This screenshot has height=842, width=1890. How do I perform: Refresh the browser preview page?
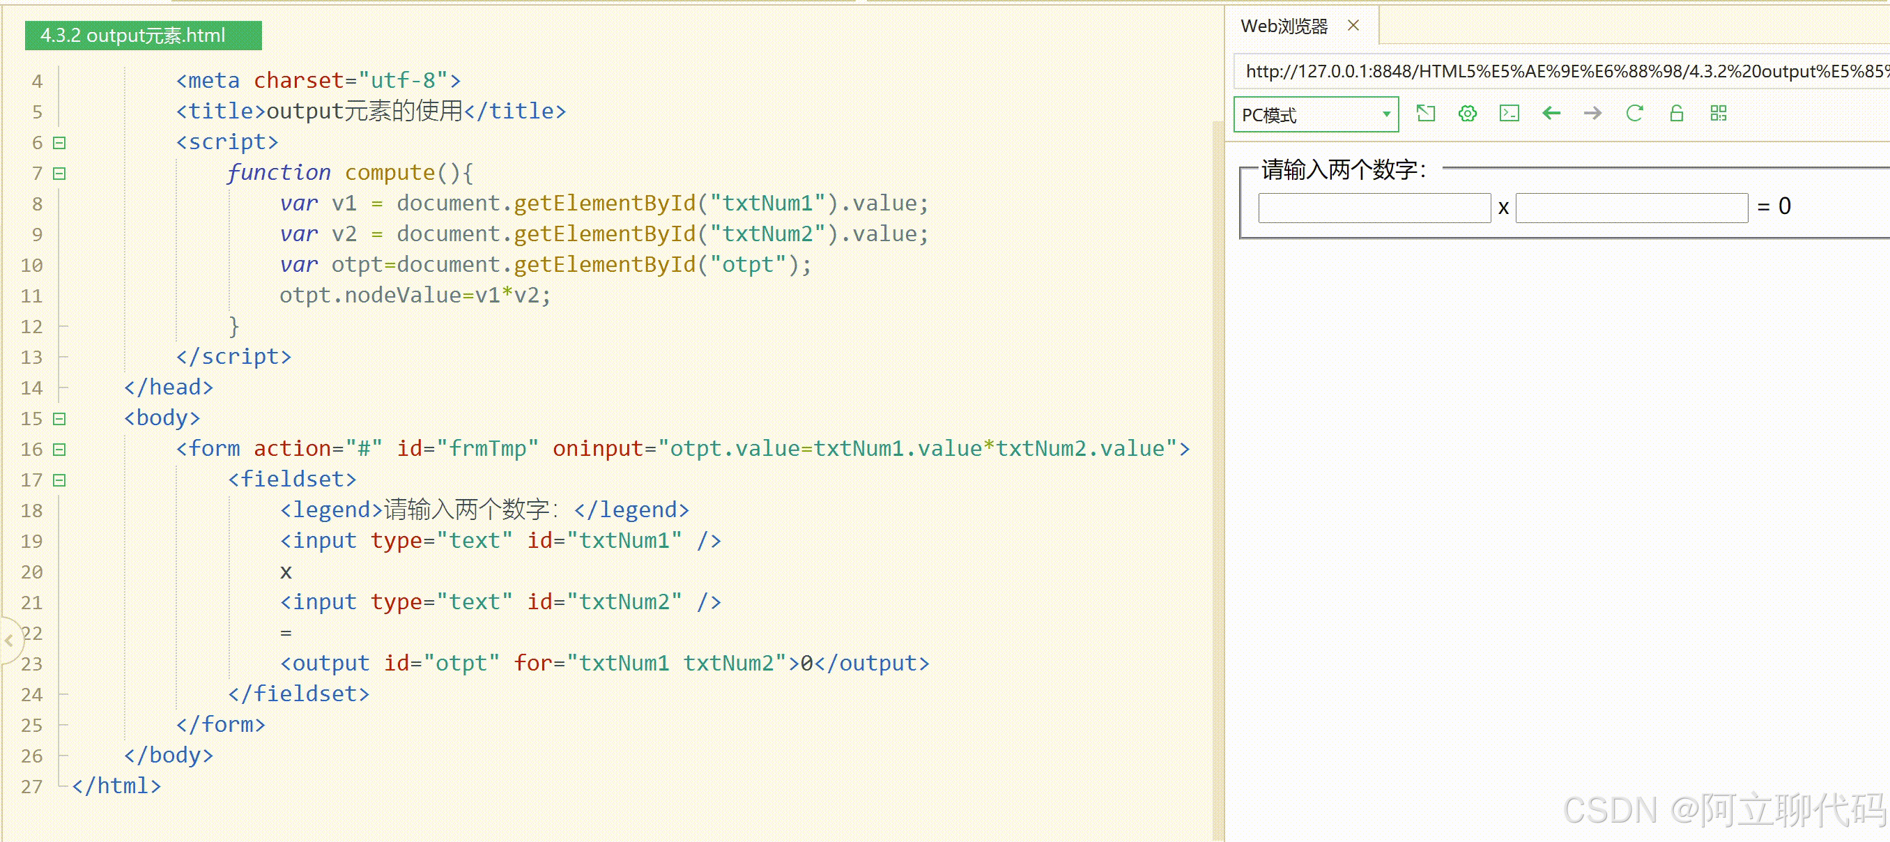coord(1635,113)
